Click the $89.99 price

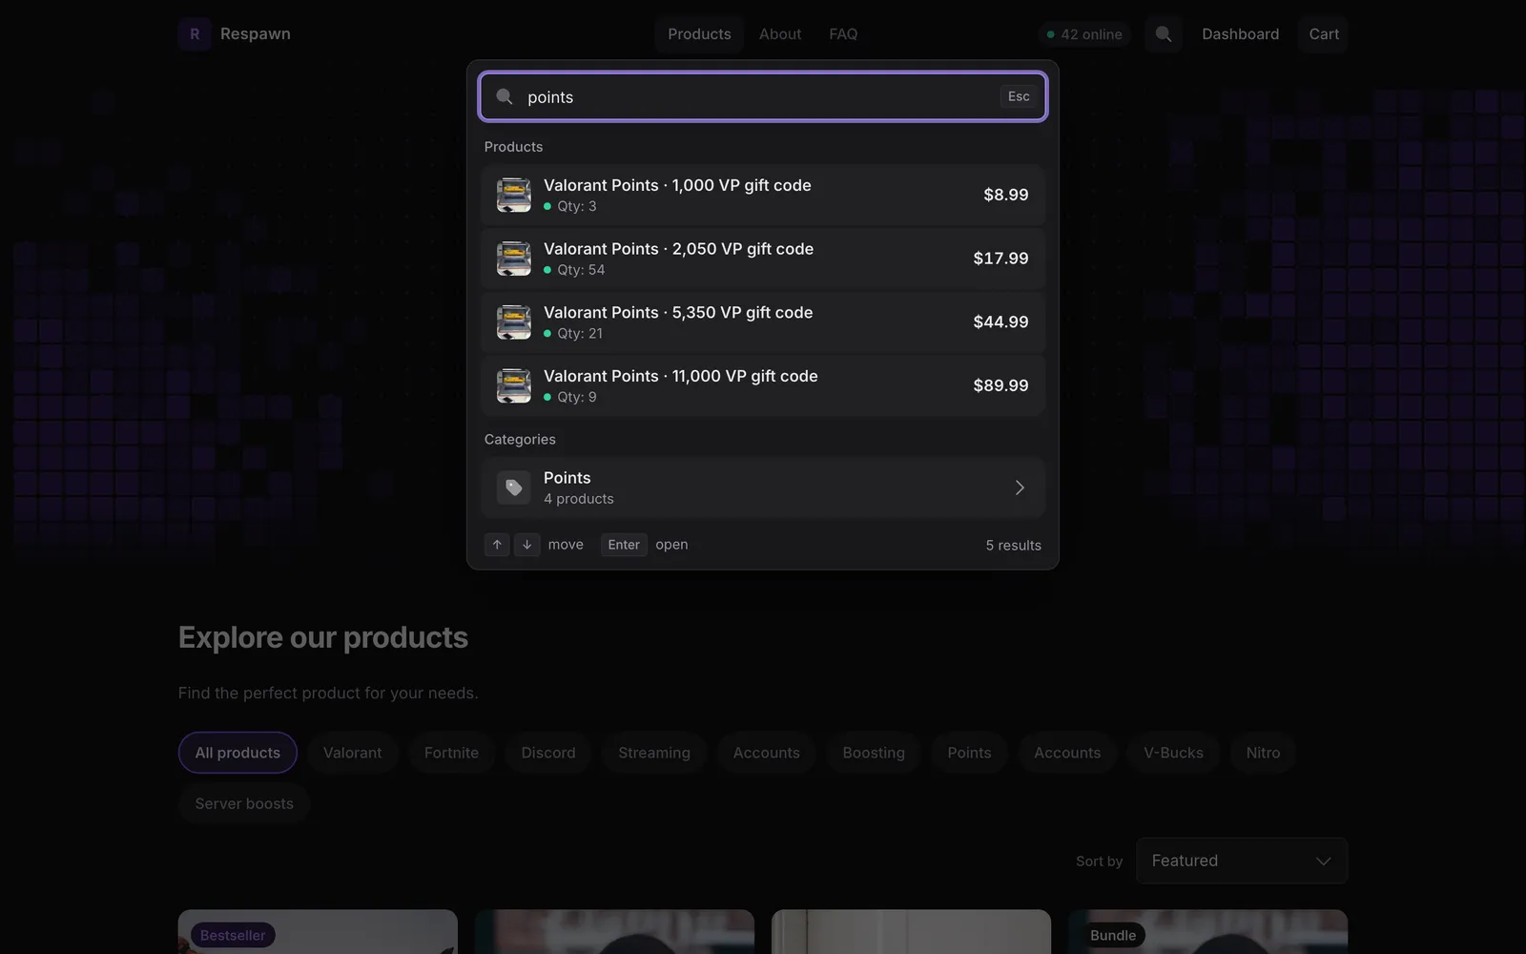click(x=1000, y=385)
